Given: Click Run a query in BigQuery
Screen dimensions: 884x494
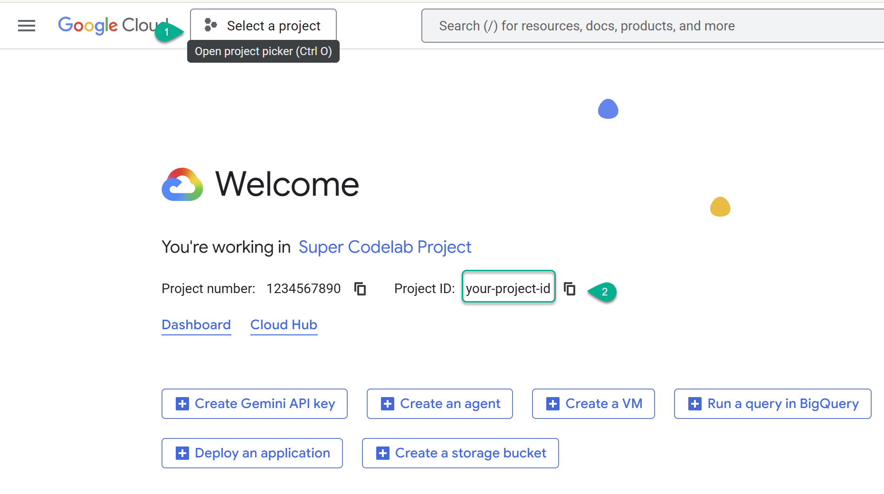Looking at the screenshot, I should click(773, 404).
